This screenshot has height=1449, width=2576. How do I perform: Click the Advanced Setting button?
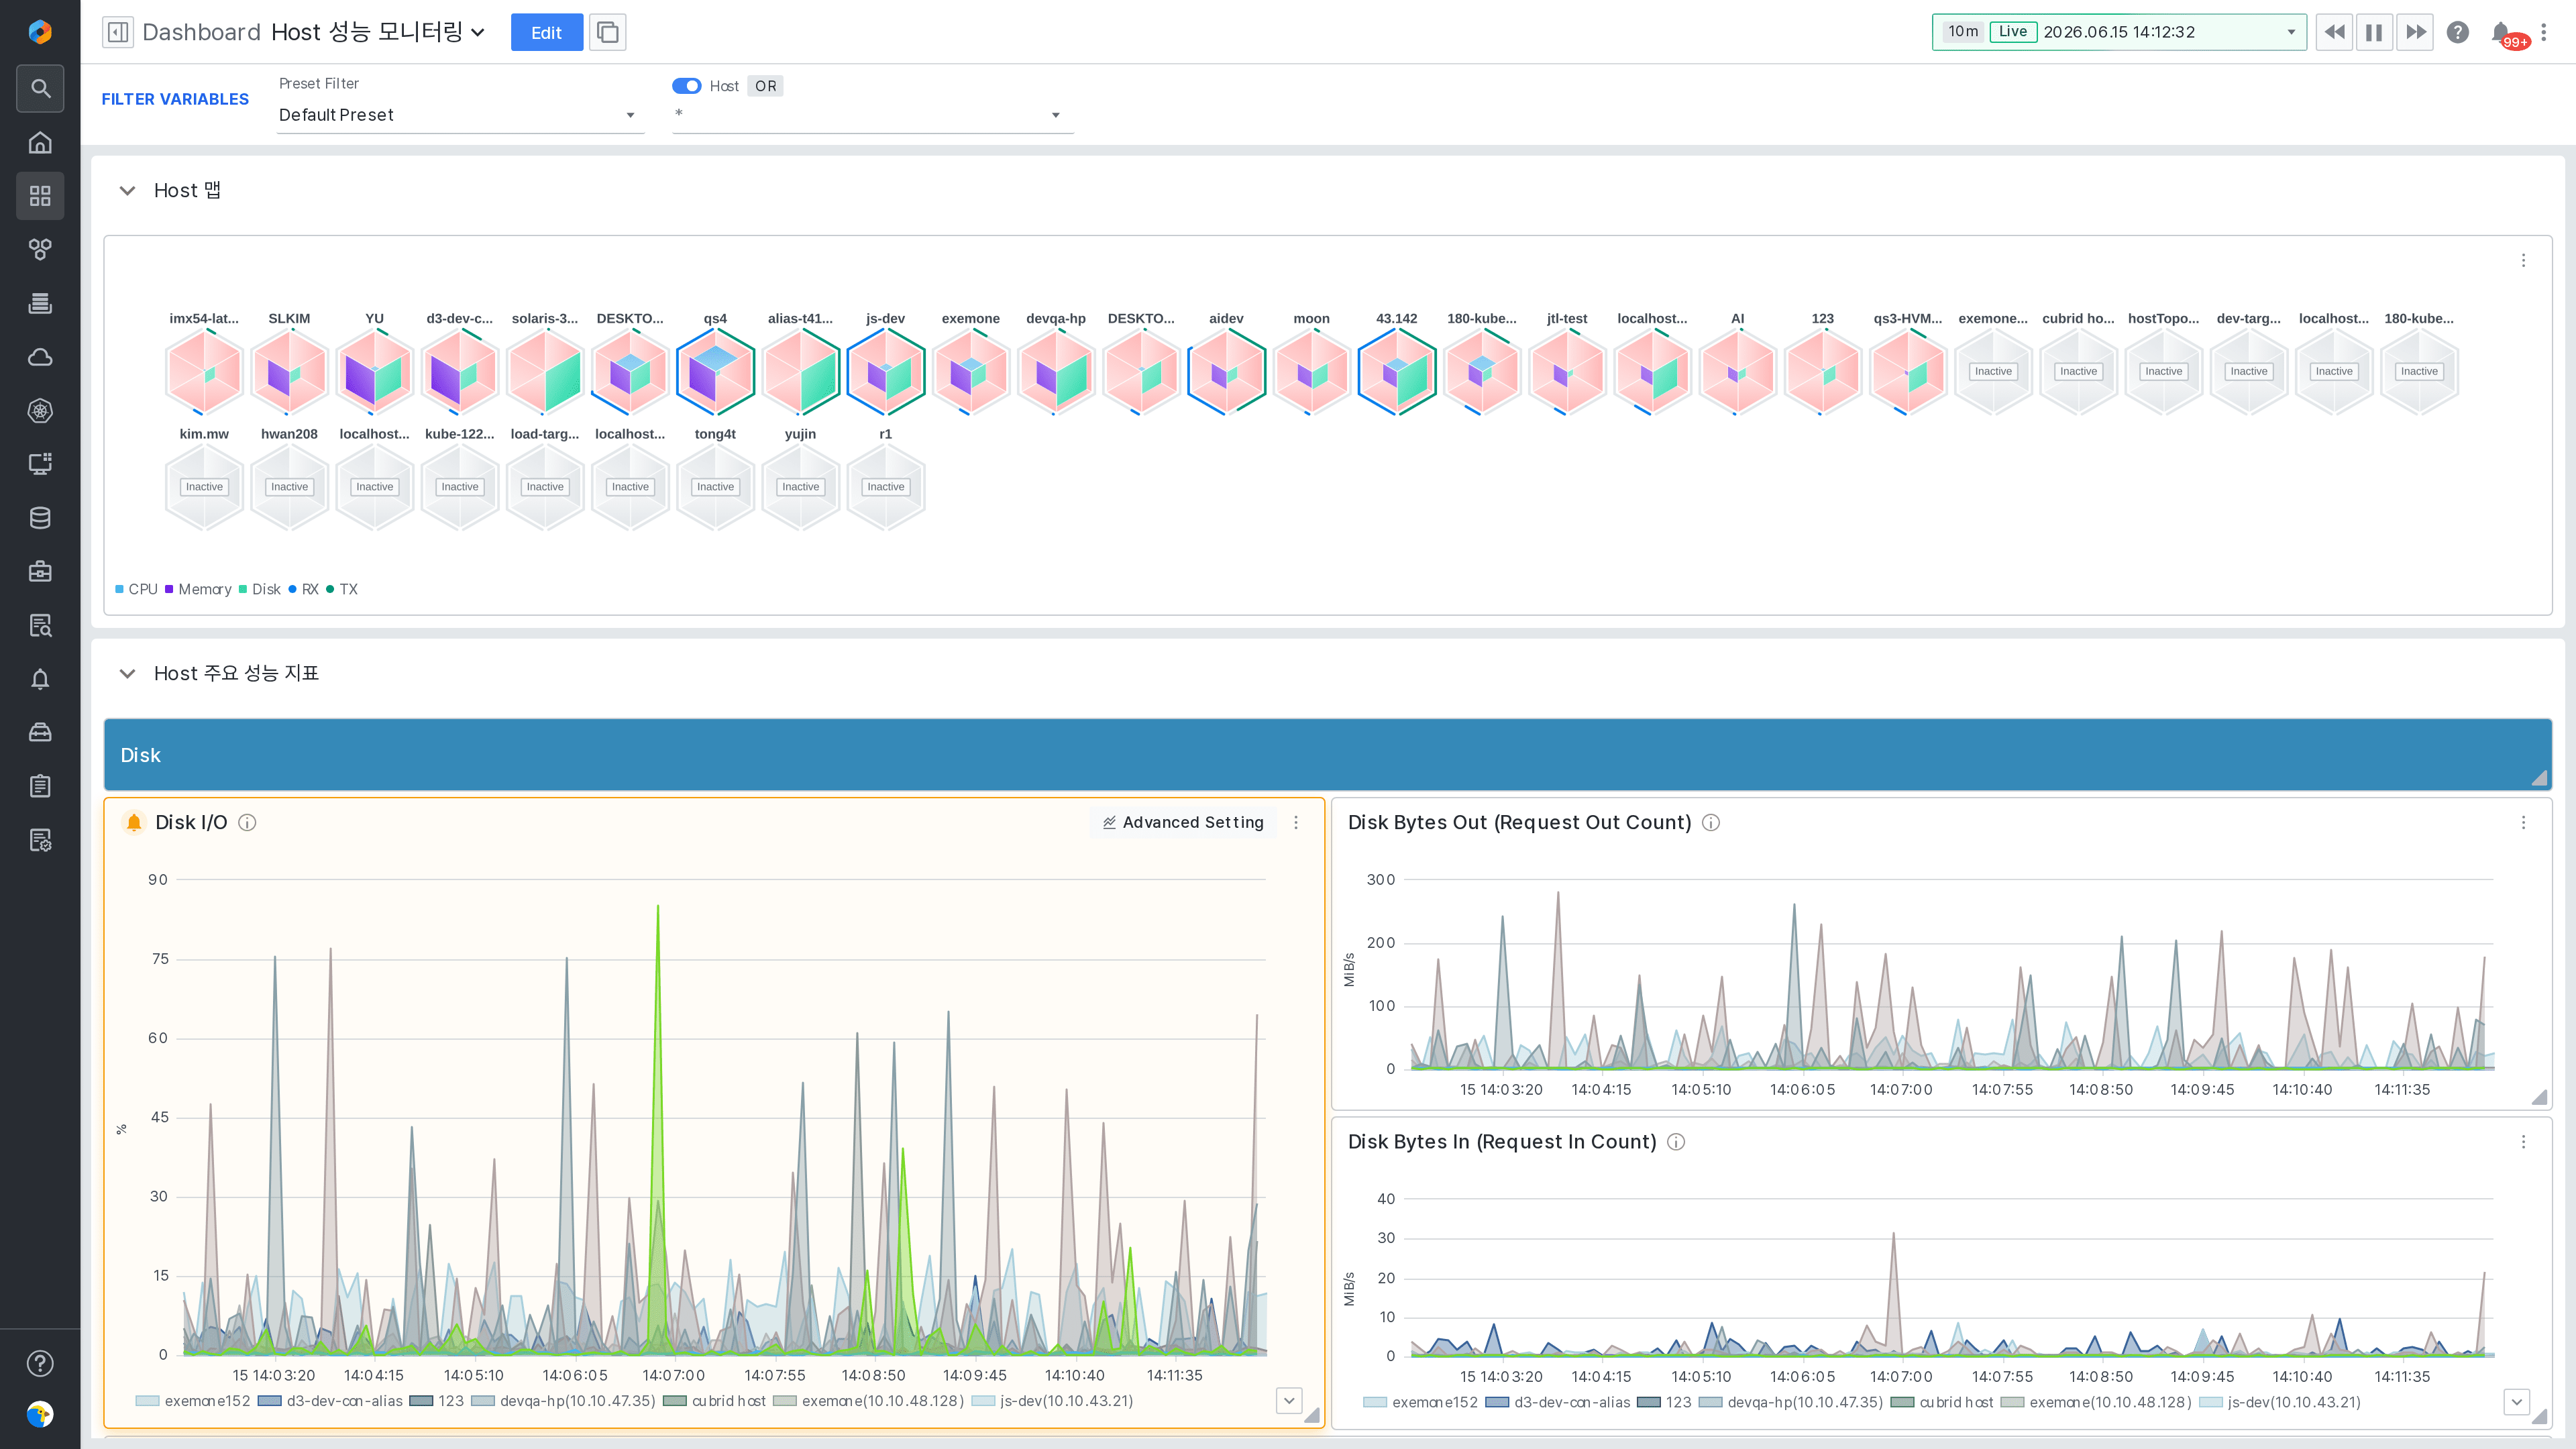pyautogui.click(x=1182, y=822)
